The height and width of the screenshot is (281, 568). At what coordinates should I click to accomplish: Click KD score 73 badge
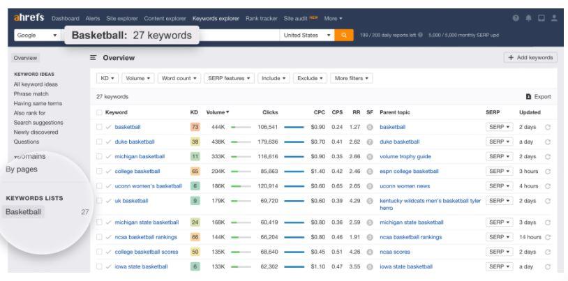195,127
